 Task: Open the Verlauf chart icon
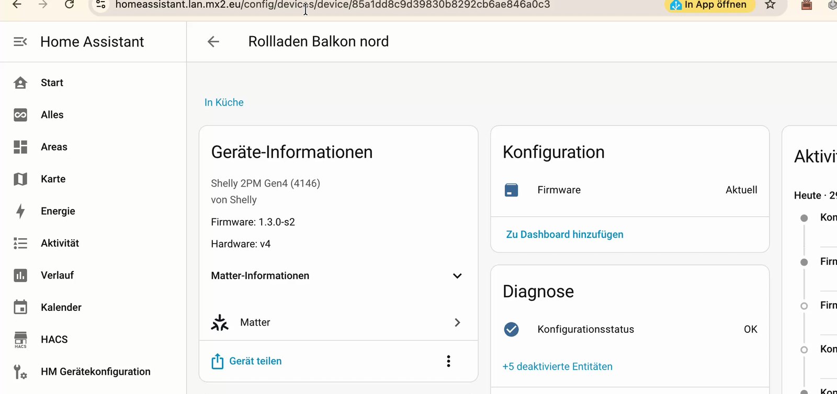tap(20, 275)
